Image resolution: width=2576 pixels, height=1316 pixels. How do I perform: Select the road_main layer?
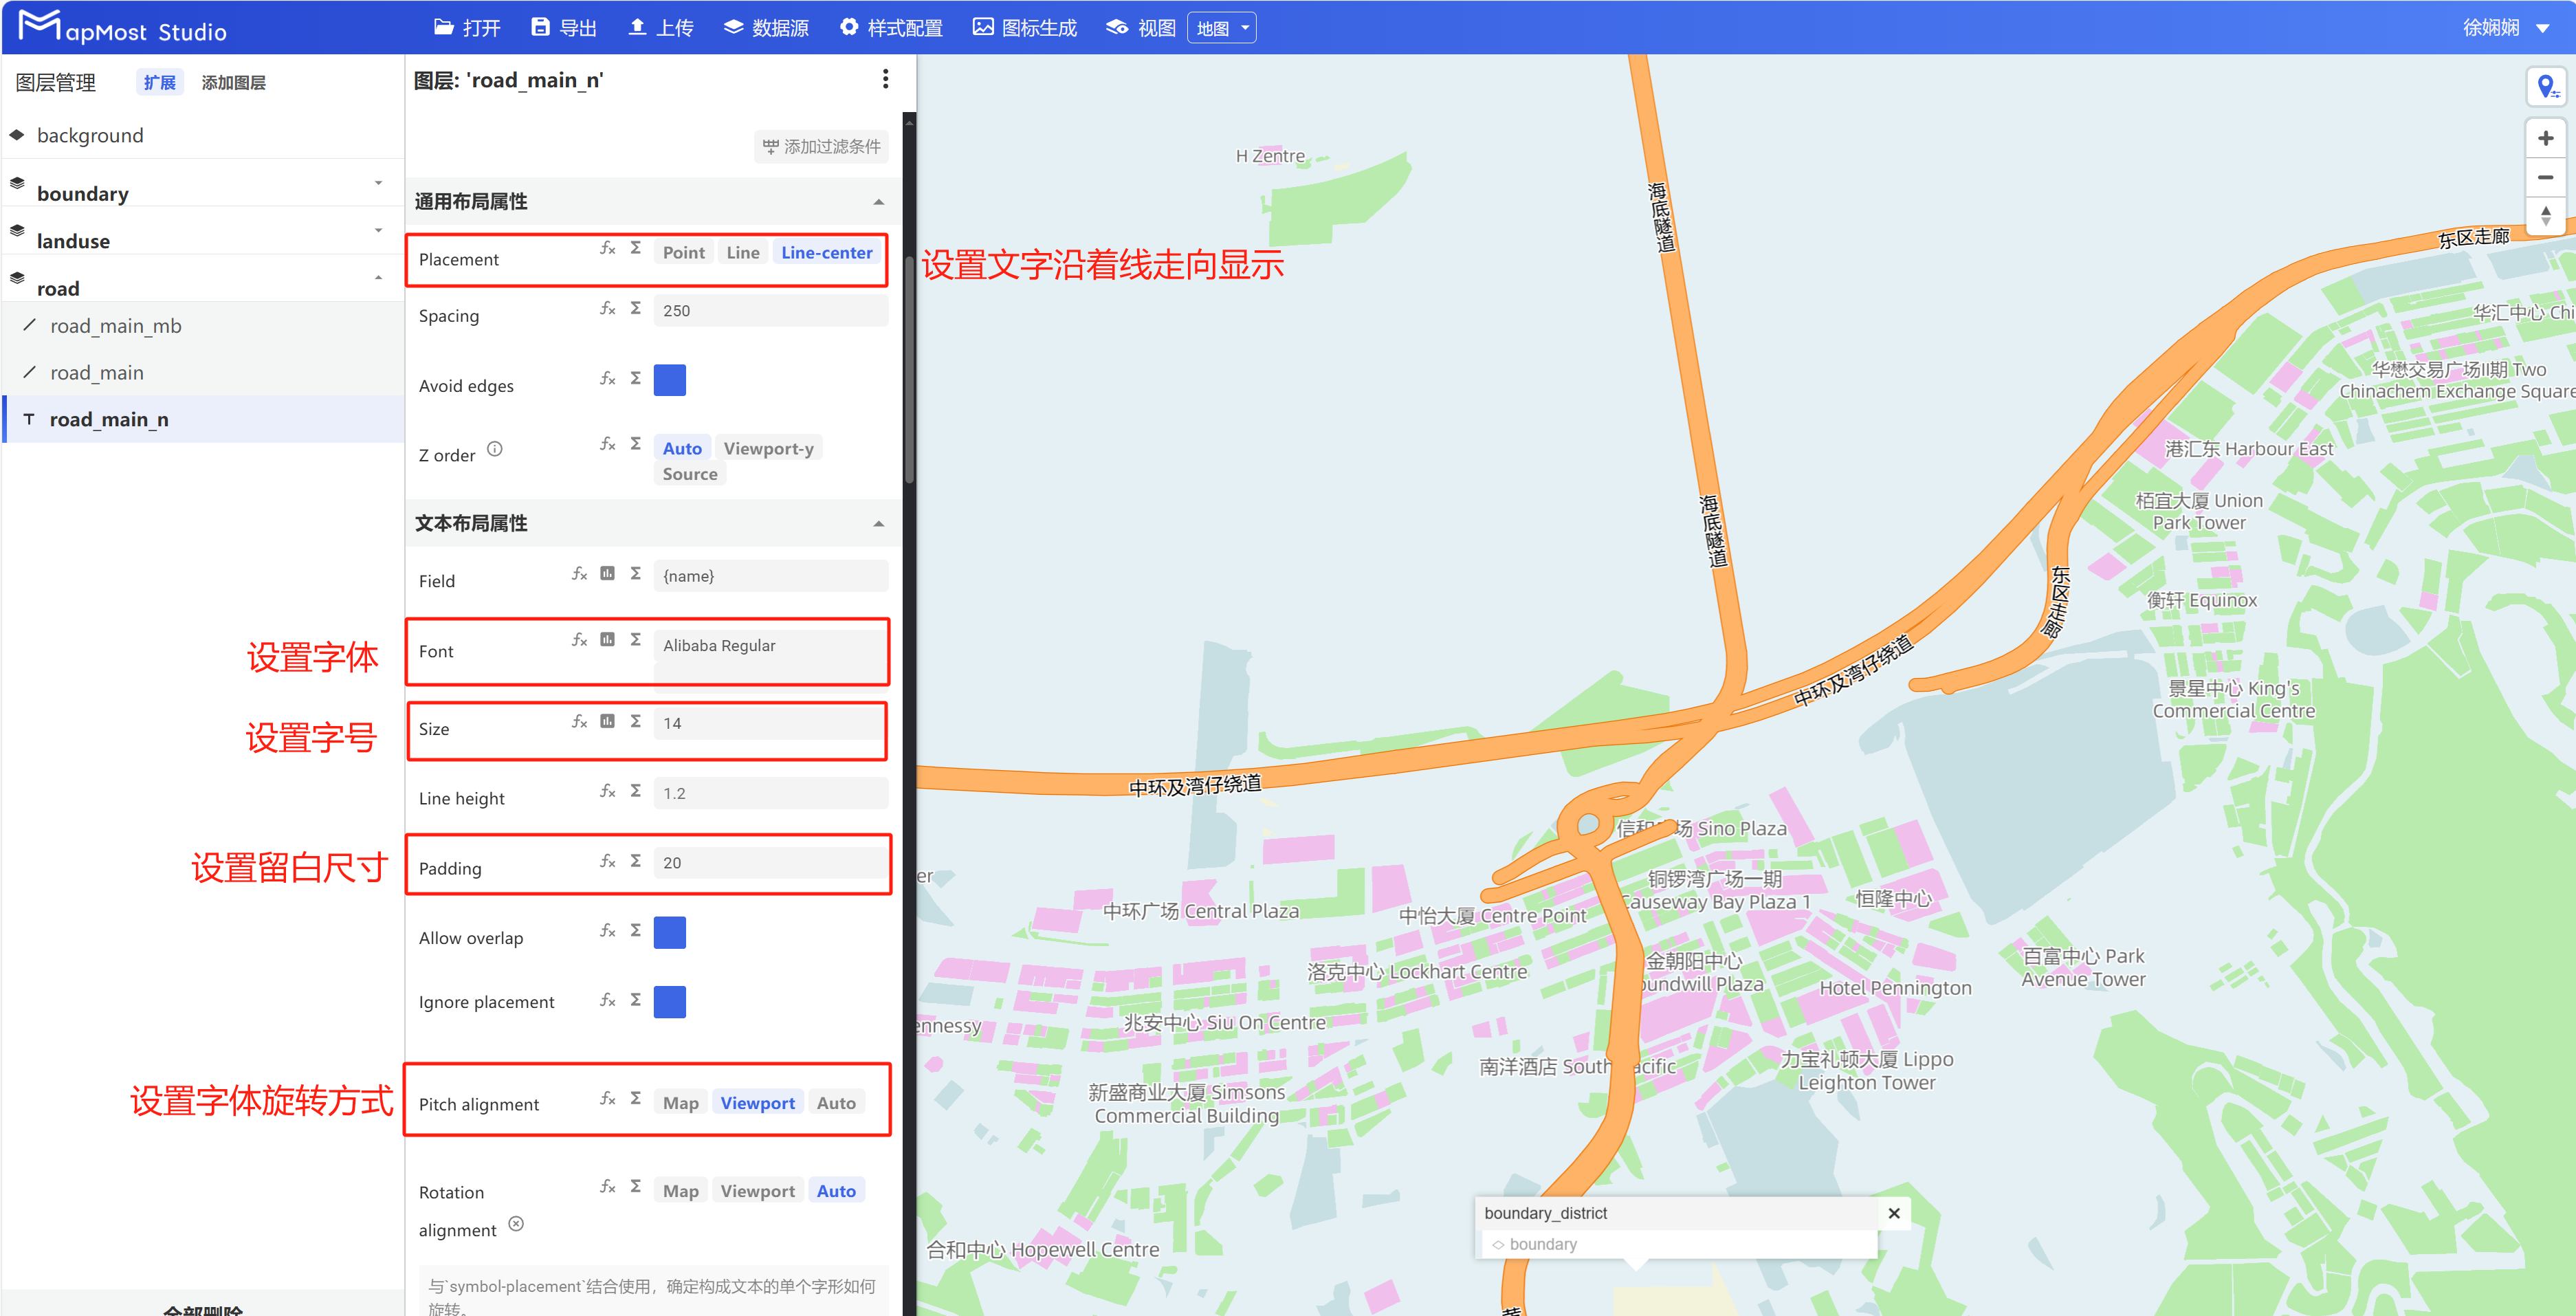203,373
